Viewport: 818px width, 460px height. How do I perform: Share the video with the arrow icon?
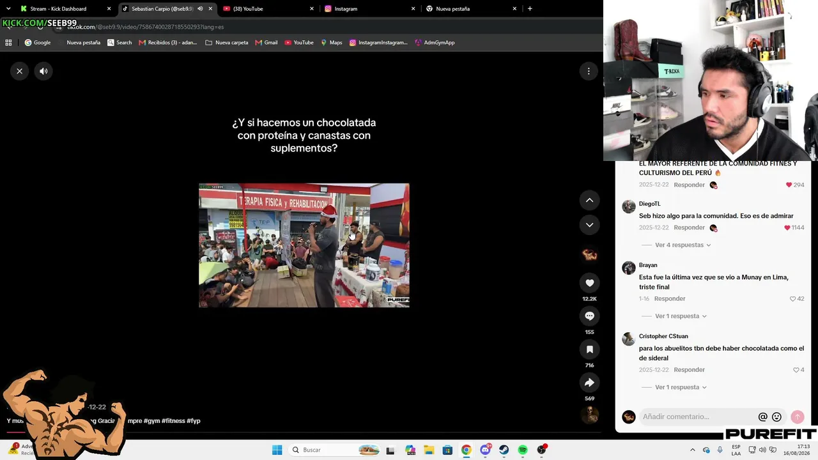(589, 383)
